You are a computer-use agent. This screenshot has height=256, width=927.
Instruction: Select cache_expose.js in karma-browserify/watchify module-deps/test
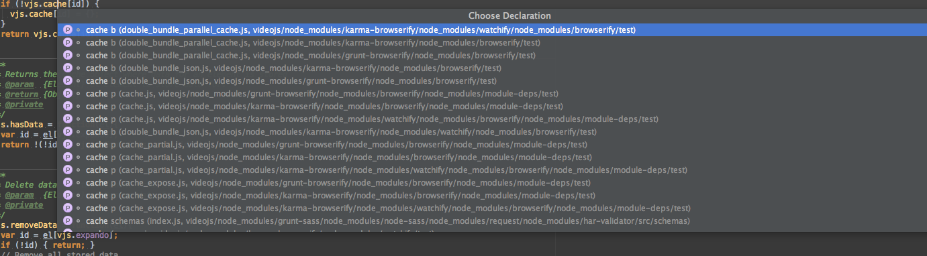pos(491,208)
